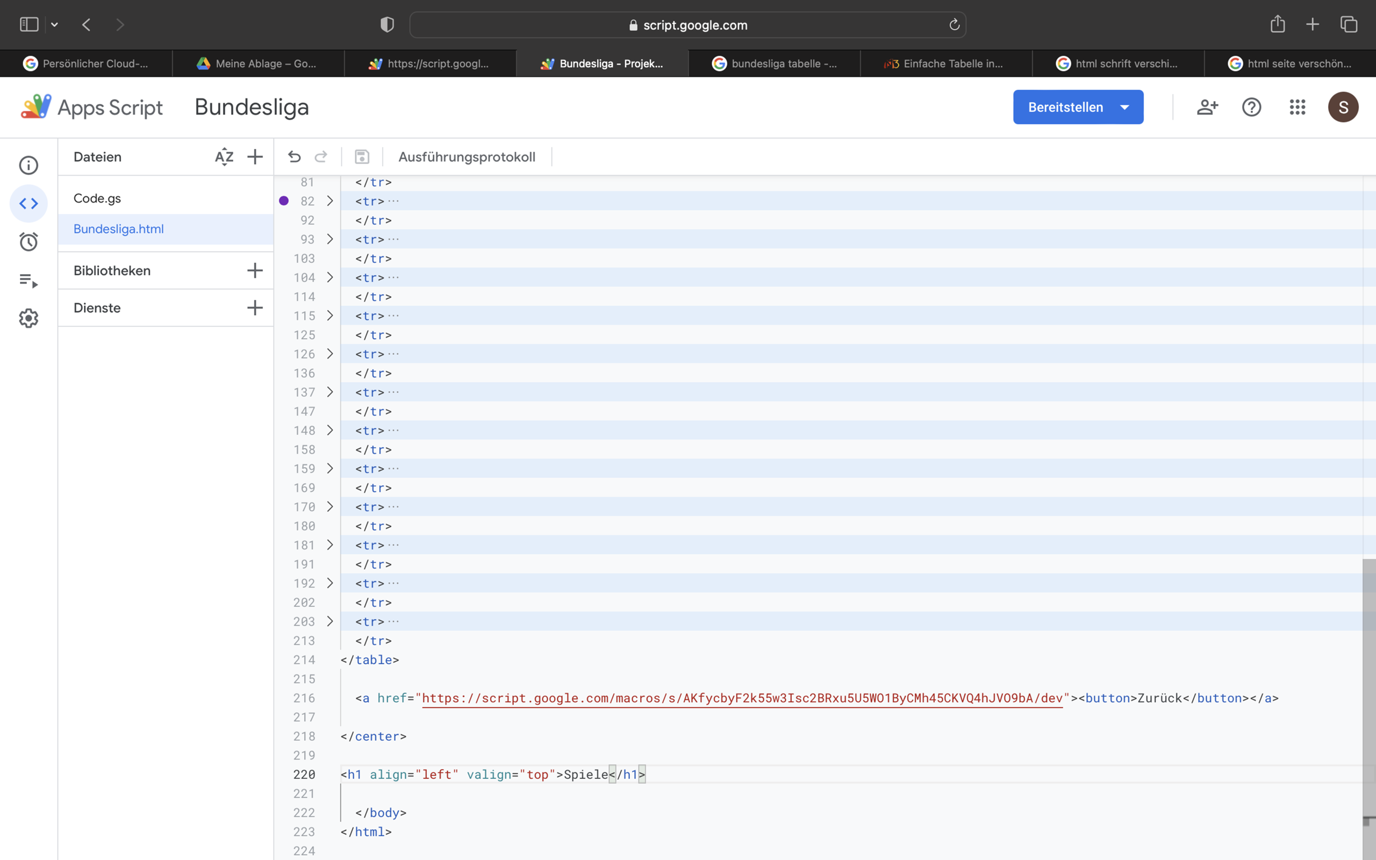
Task: Open the Google apps grid icon
Action: point(1297,106)
